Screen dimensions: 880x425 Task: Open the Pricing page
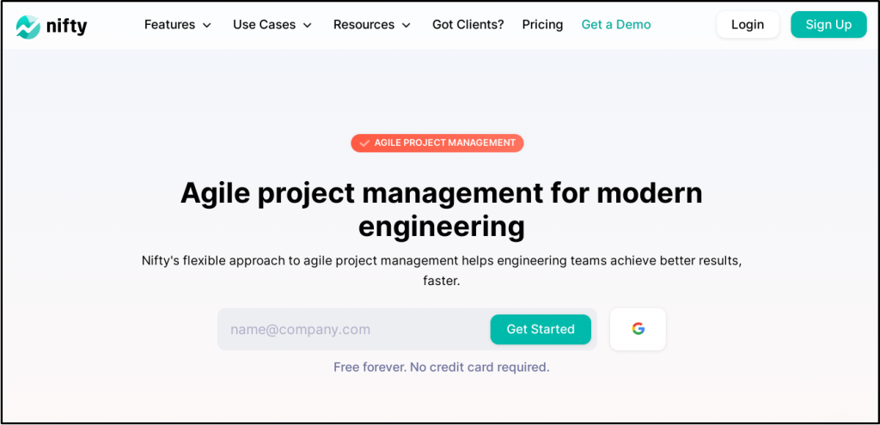[x=543, y=25]
